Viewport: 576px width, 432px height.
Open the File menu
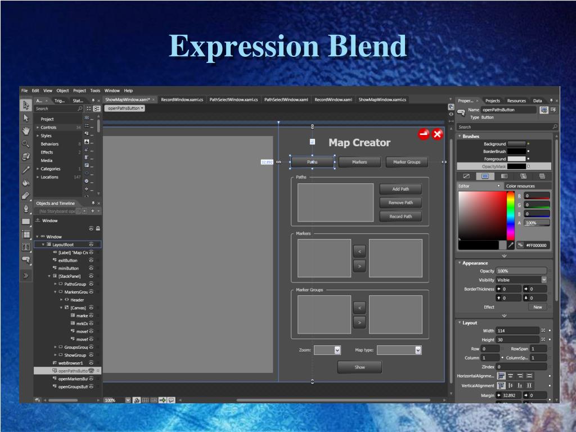coord(25,91)
